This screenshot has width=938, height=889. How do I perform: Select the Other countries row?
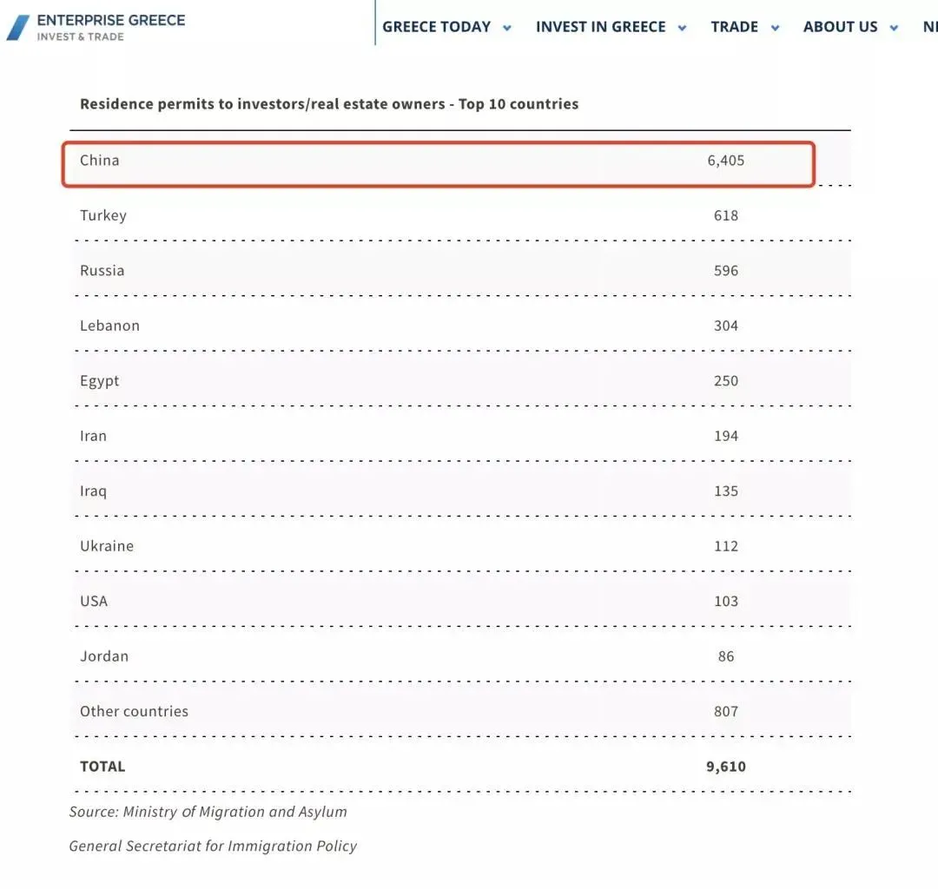460,711
